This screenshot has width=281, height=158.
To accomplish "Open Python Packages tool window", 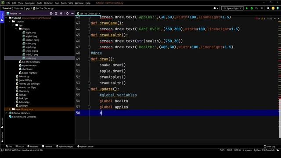I will tap(65, 146).
